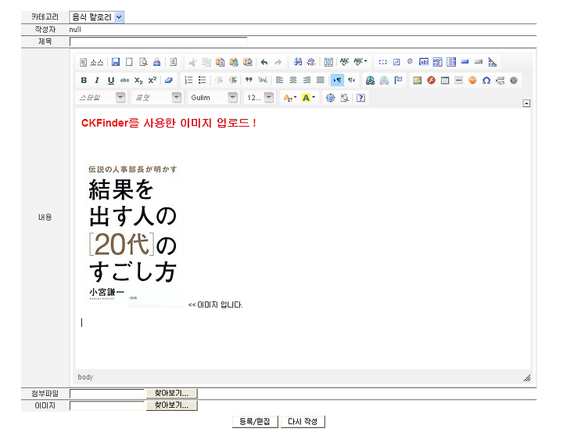Insert an Anchor with flag icon
This screenshot has height=443, width=563.
(398, 80)
